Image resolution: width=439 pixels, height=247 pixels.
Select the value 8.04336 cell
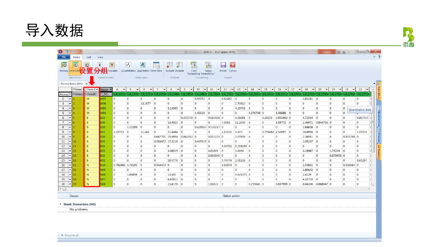point(308,184)
